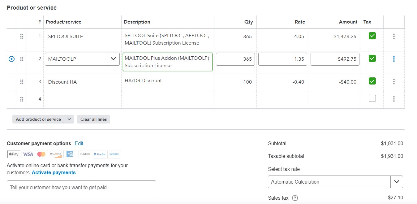The width and height of the screenshot is (417, 204).
Task: Click the Visa payment icon
Action: [x=28, y=154]
